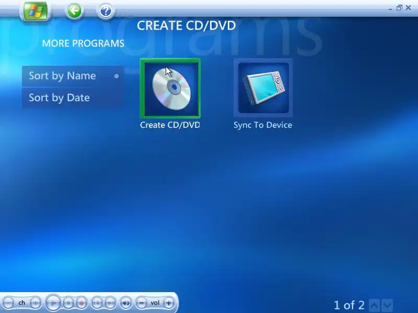
Task: Go back with the green arrow button
Action: click(x=74, y=11)
